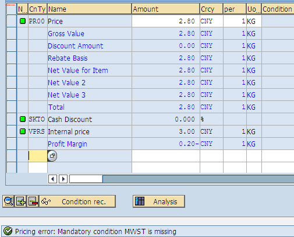294x237 pixels.
Task: Click the condition detail magnifier icon
Action: click(8, 201)
